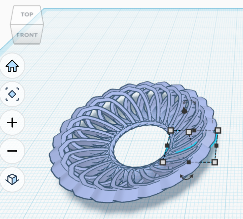Select the black right-edge midpoint handle
The width and height of the screenshot is (243, 219).
216,146
